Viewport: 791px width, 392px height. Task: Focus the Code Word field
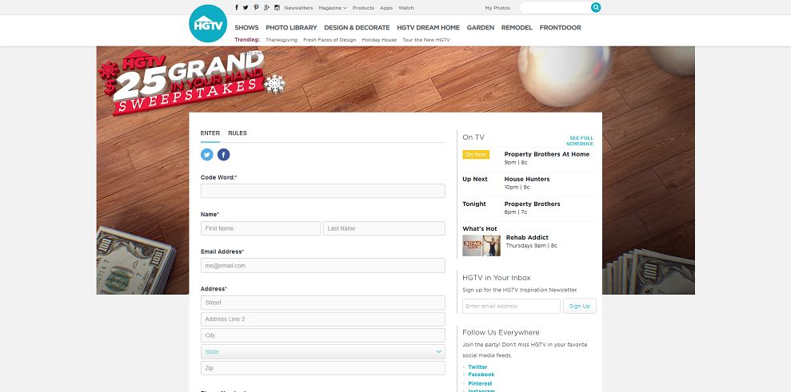tap(323, 191)
